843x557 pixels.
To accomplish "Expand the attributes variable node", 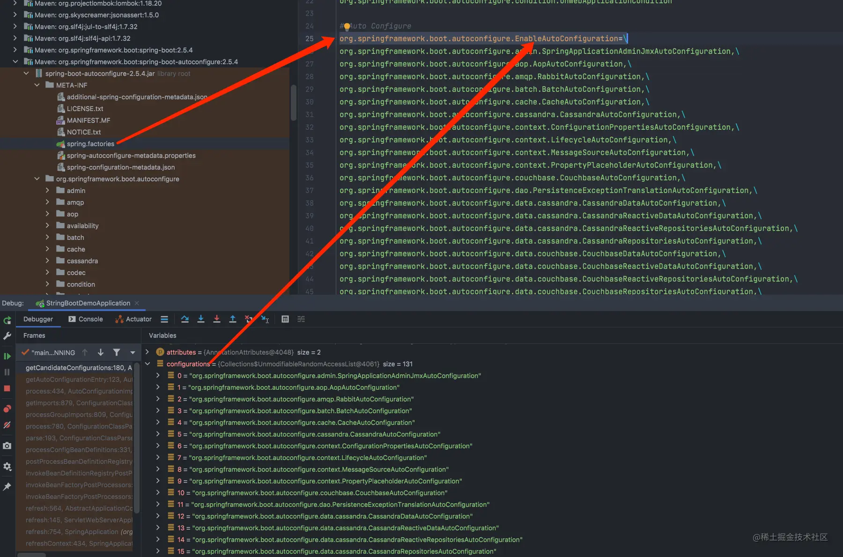I will [x=148, y=352].
